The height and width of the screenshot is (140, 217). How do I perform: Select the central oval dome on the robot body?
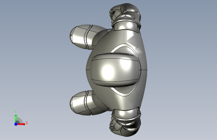pyautogui.click(x=115, y=70)
